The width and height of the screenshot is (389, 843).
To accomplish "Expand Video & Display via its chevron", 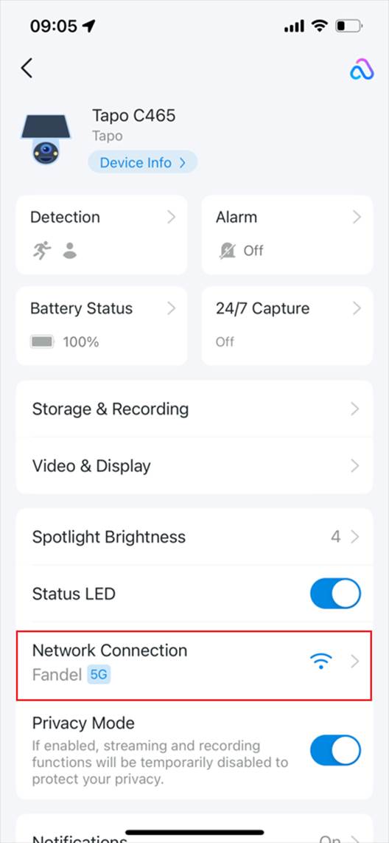I will (x=354, y=465).
